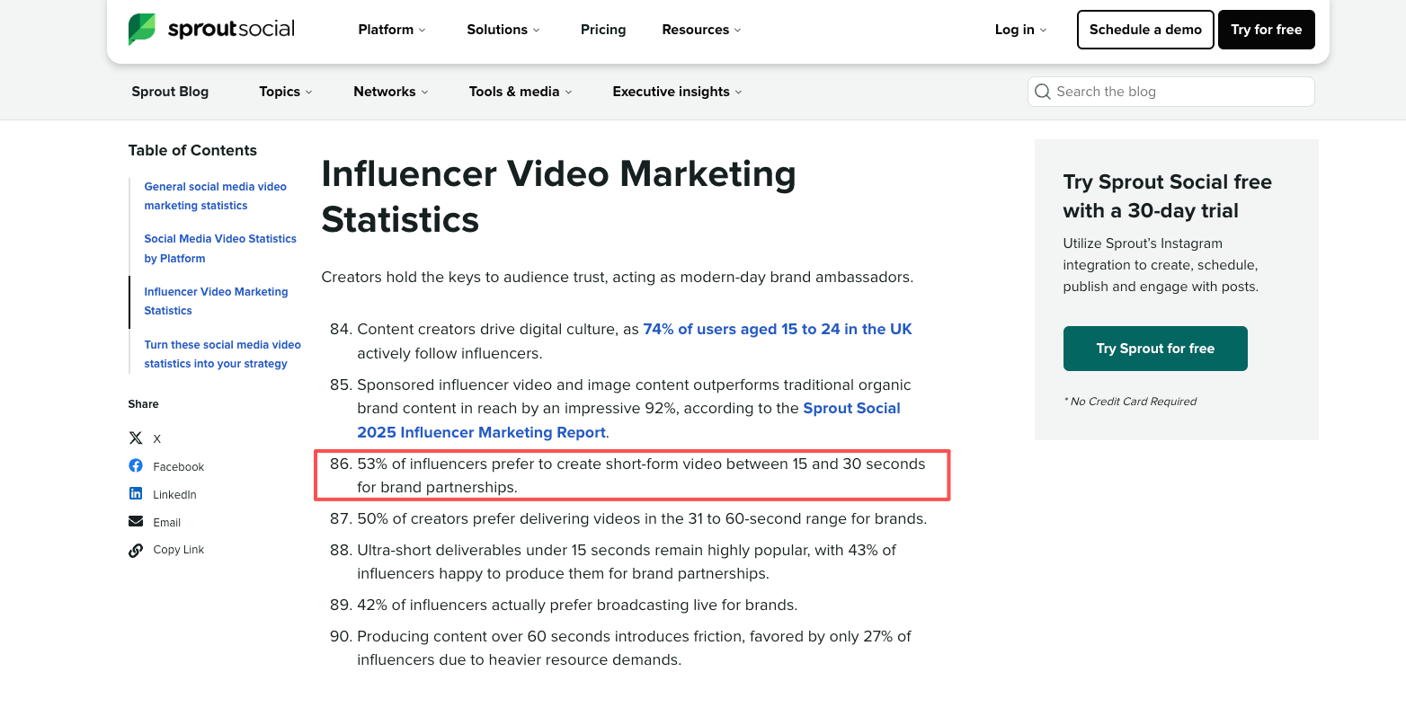Click the Copy Link chain icon
The image size is (1406, 725).
(136, 550)
